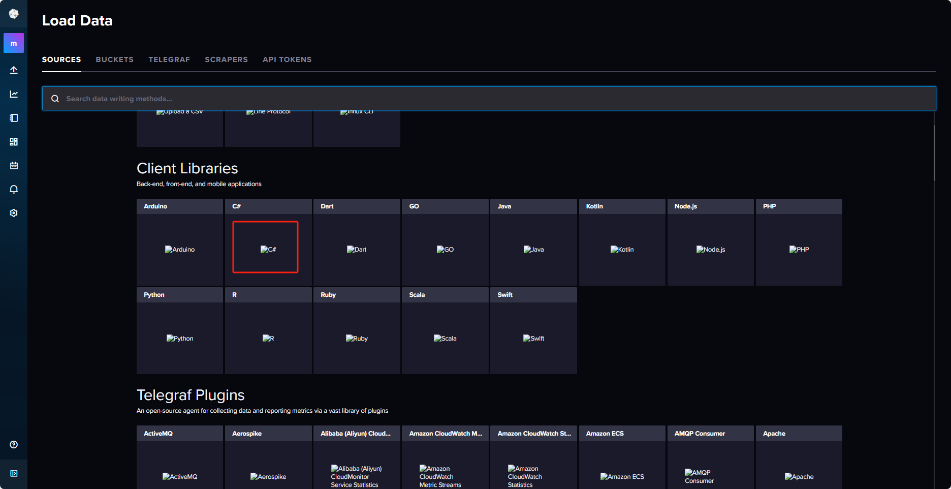Click the "Load Data" page title
This screenshot has height=489, width=951.
point(77,20)
